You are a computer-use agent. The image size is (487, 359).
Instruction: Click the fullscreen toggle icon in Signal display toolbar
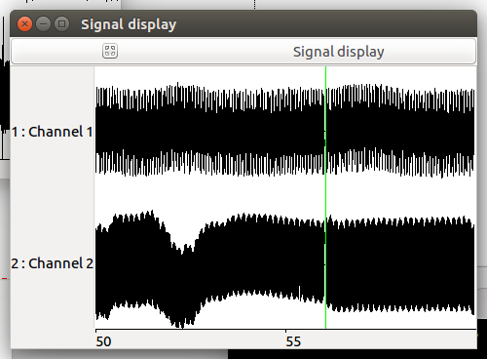pyautogui.click(x=110, y=51)
